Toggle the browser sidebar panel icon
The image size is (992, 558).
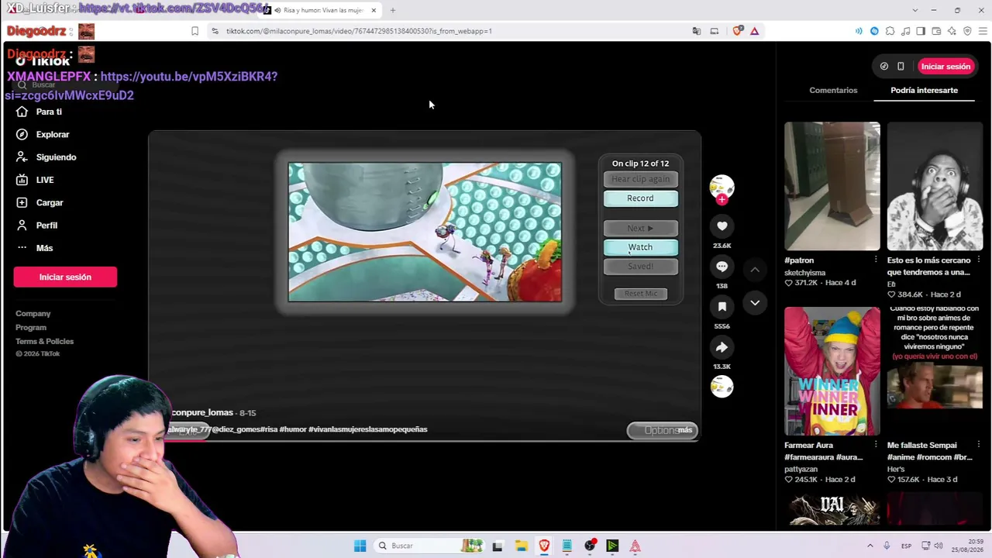[x=921, y=31]
